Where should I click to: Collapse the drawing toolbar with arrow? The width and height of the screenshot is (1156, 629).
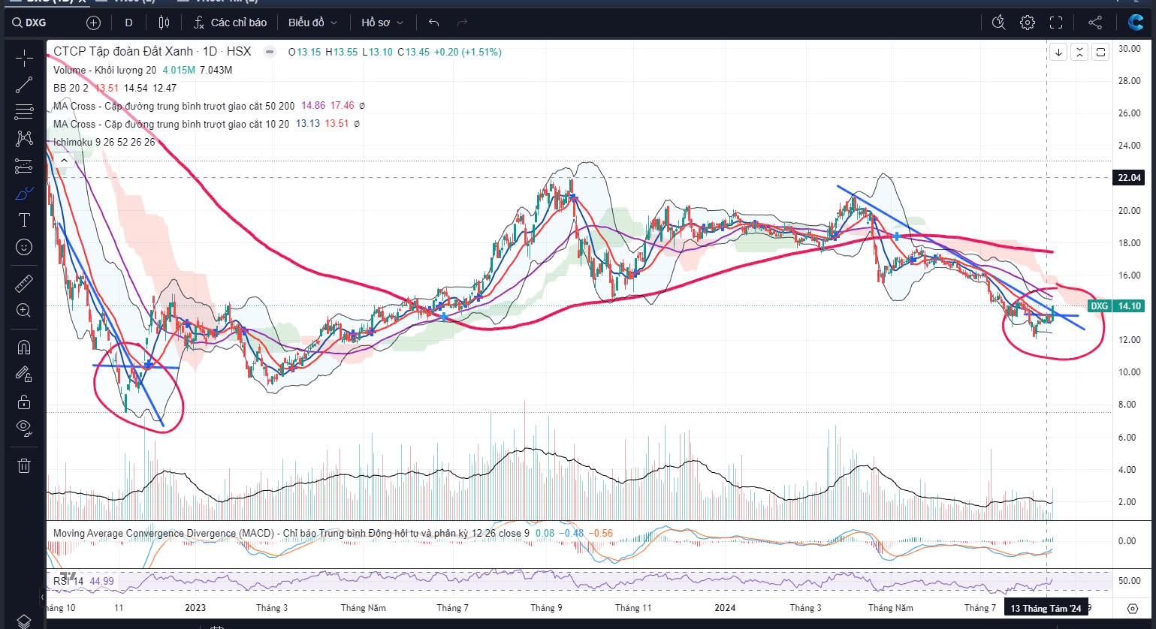(x=42, y=597)
